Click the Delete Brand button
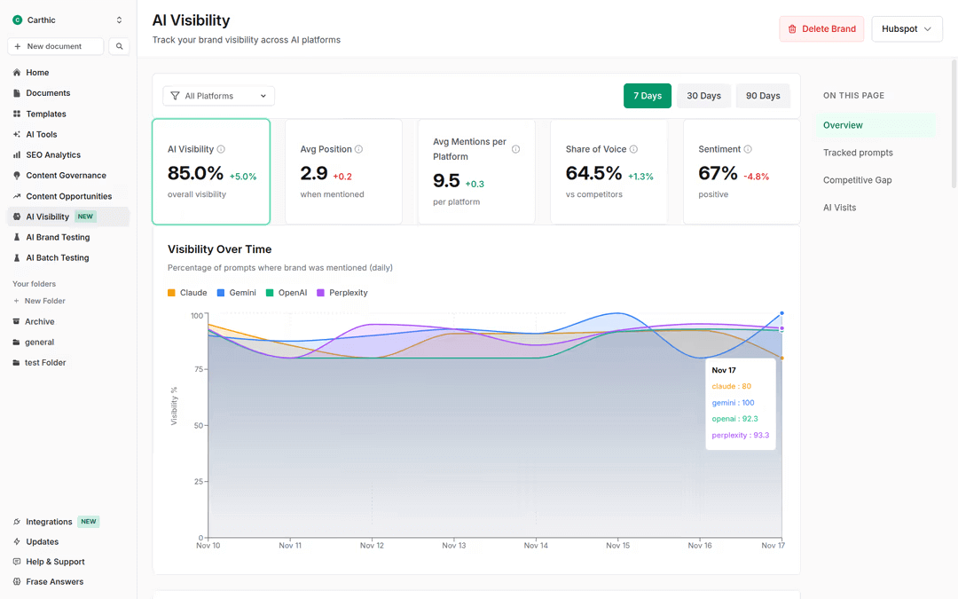The image size is (958, 599). (x=821, y=28)
